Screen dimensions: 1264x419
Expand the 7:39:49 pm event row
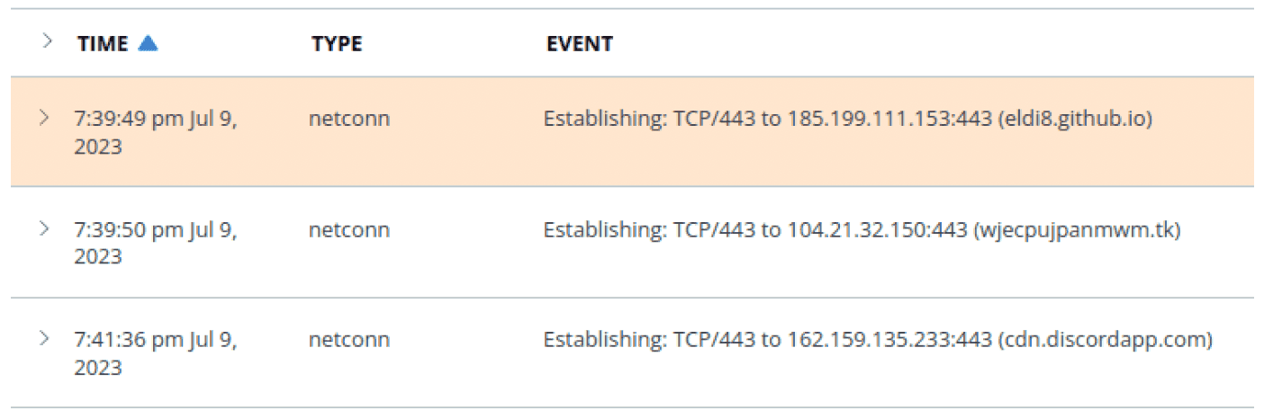(42, 118)
